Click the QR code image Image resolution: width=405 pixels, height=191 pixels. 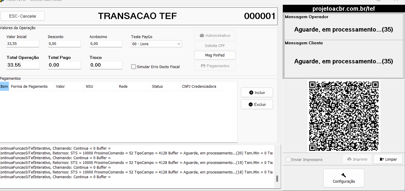344,116
